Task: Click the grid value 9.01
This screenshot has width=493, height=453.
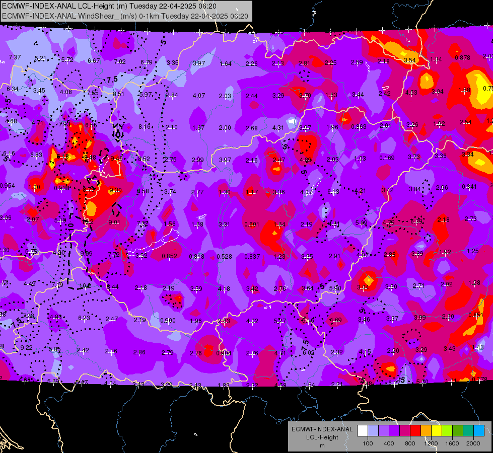Action: [x=114, y=222]
